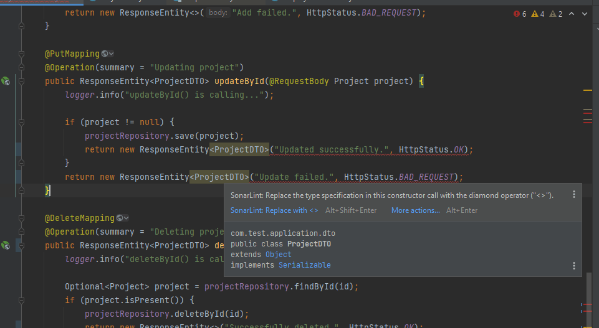Click the updateById method name

pyautogui.click(x=239, y=82)
